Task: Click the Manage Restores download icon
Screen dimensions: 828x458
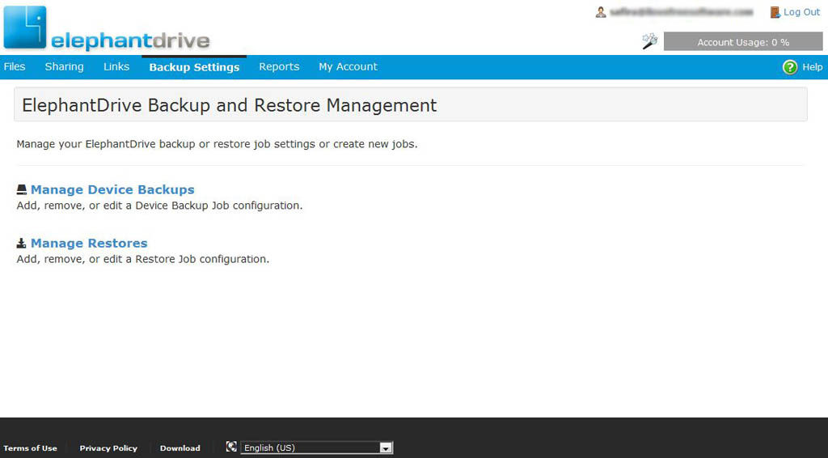Action: pos(21,243)
